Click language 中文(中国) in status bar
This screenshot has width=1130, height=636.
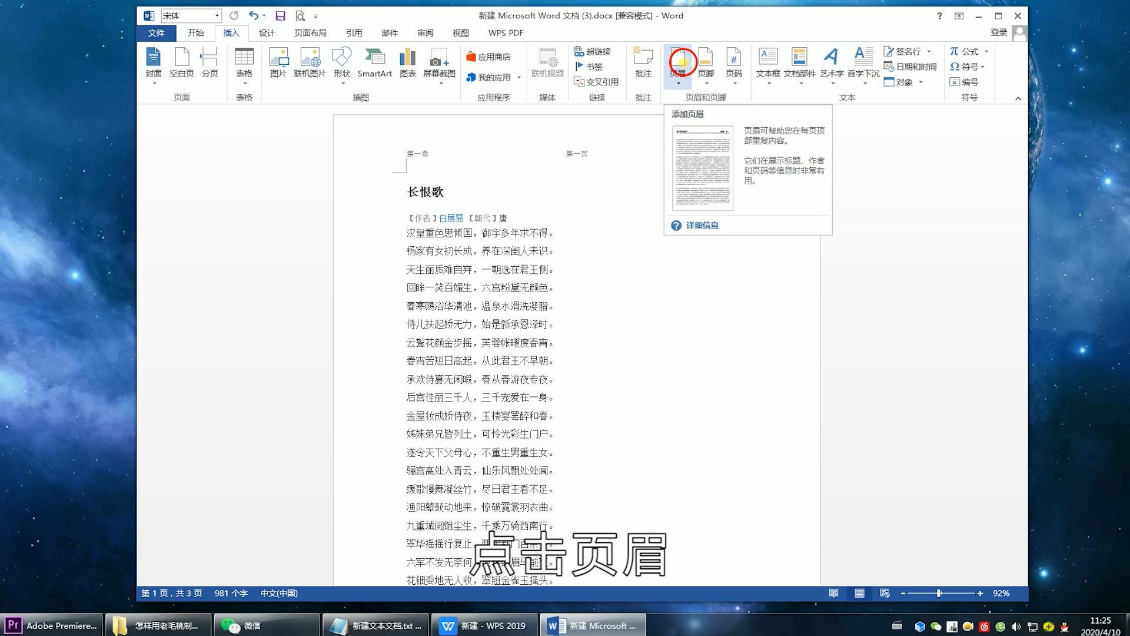pyautogui.click(x=279, y=593)
